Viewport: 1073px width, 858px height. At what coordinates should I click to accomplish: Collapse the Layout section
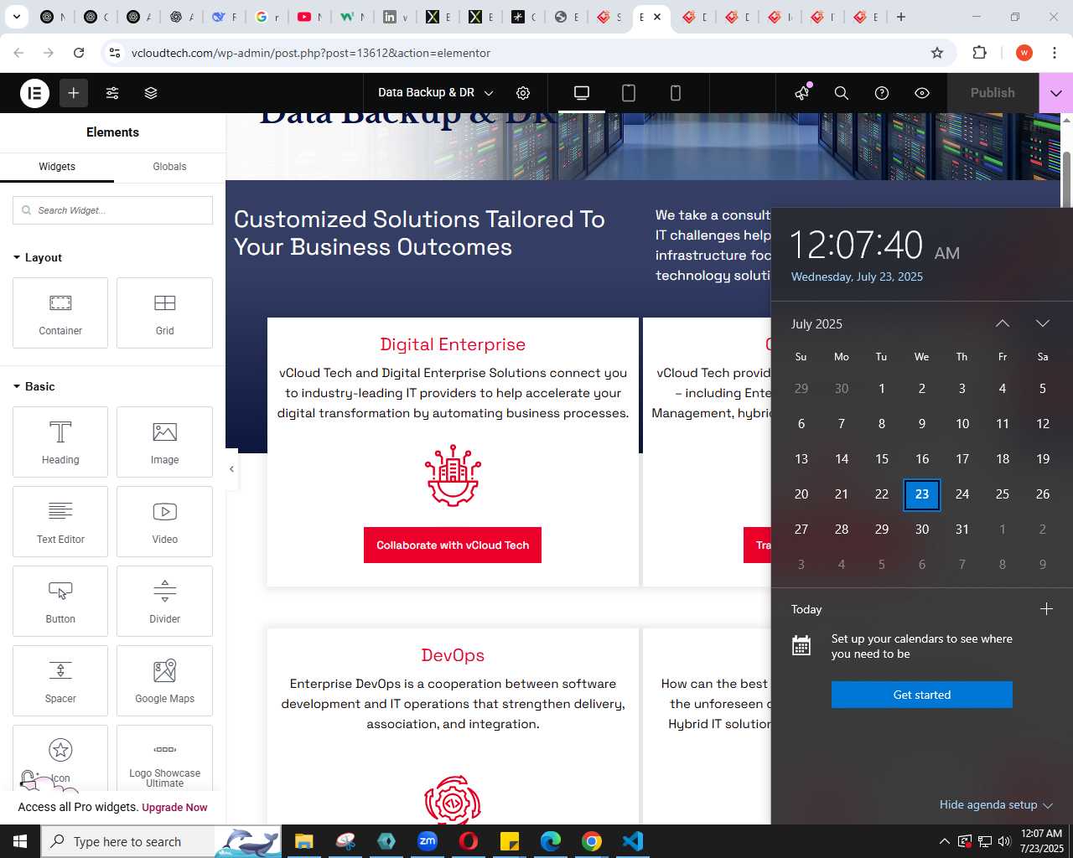38,257
